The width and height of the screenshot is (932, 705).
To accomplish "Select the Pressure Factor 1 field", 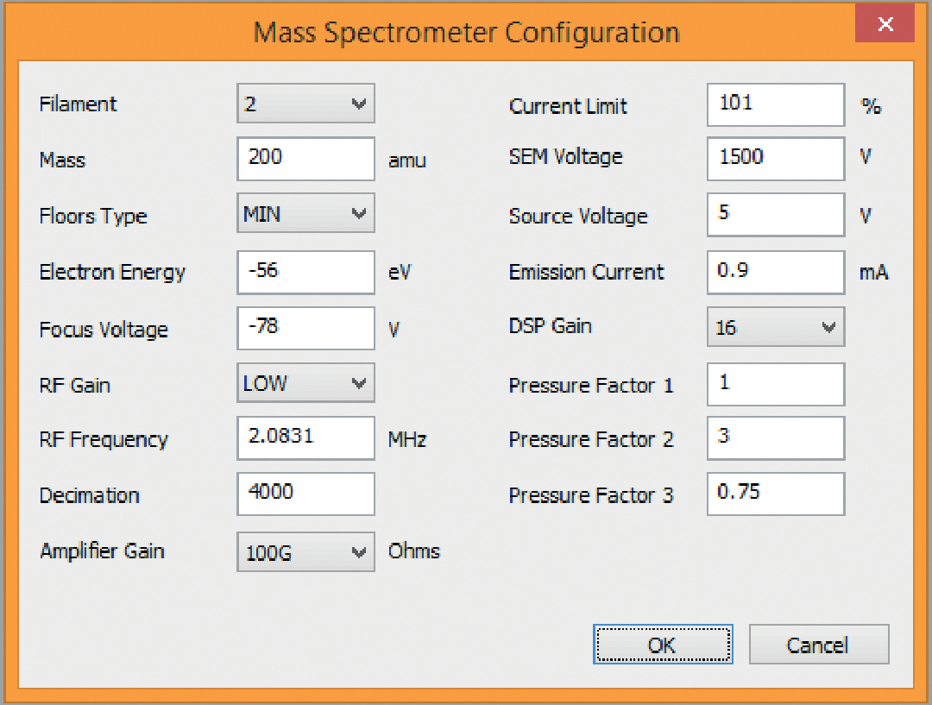I will [x=775, y=384].
